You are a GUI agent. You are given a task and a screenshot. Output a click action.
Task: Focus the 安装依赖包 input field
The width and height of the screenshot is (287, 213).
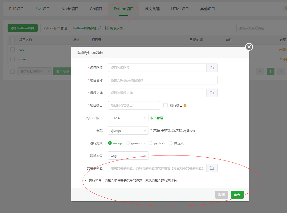pos(157,168)
